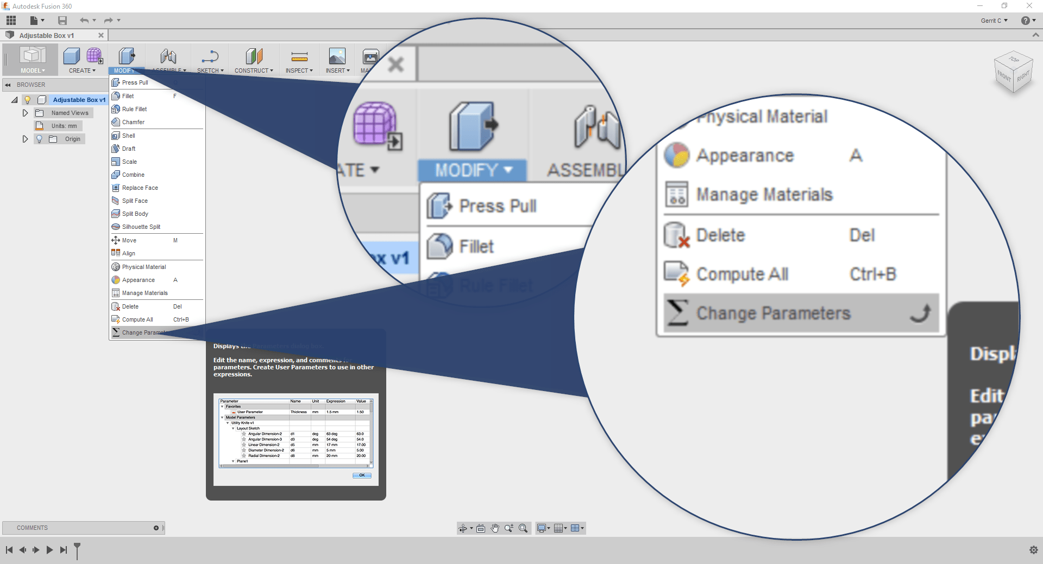Toggle Origin folder lightbulb visibility

tap(39, 139)
